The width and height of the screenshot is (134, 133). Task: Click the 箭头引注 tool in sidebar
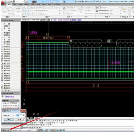pyautogui.click(x=6, y=64)
